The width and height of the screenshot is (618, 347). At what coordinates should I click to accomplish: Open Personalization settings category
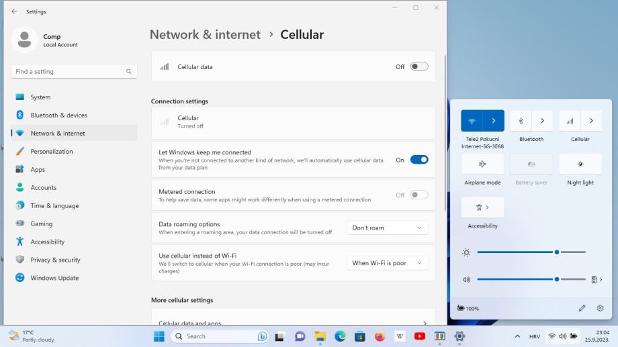[x=74, y=151]
